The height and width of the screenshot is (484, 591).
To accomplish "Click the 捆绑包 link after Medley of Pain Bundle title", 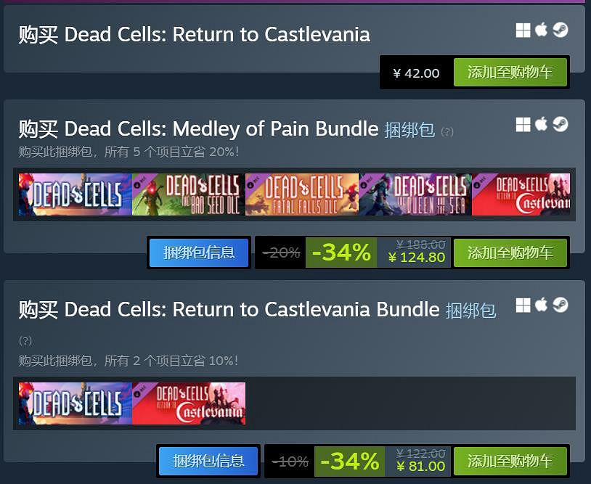I will 409,130.
